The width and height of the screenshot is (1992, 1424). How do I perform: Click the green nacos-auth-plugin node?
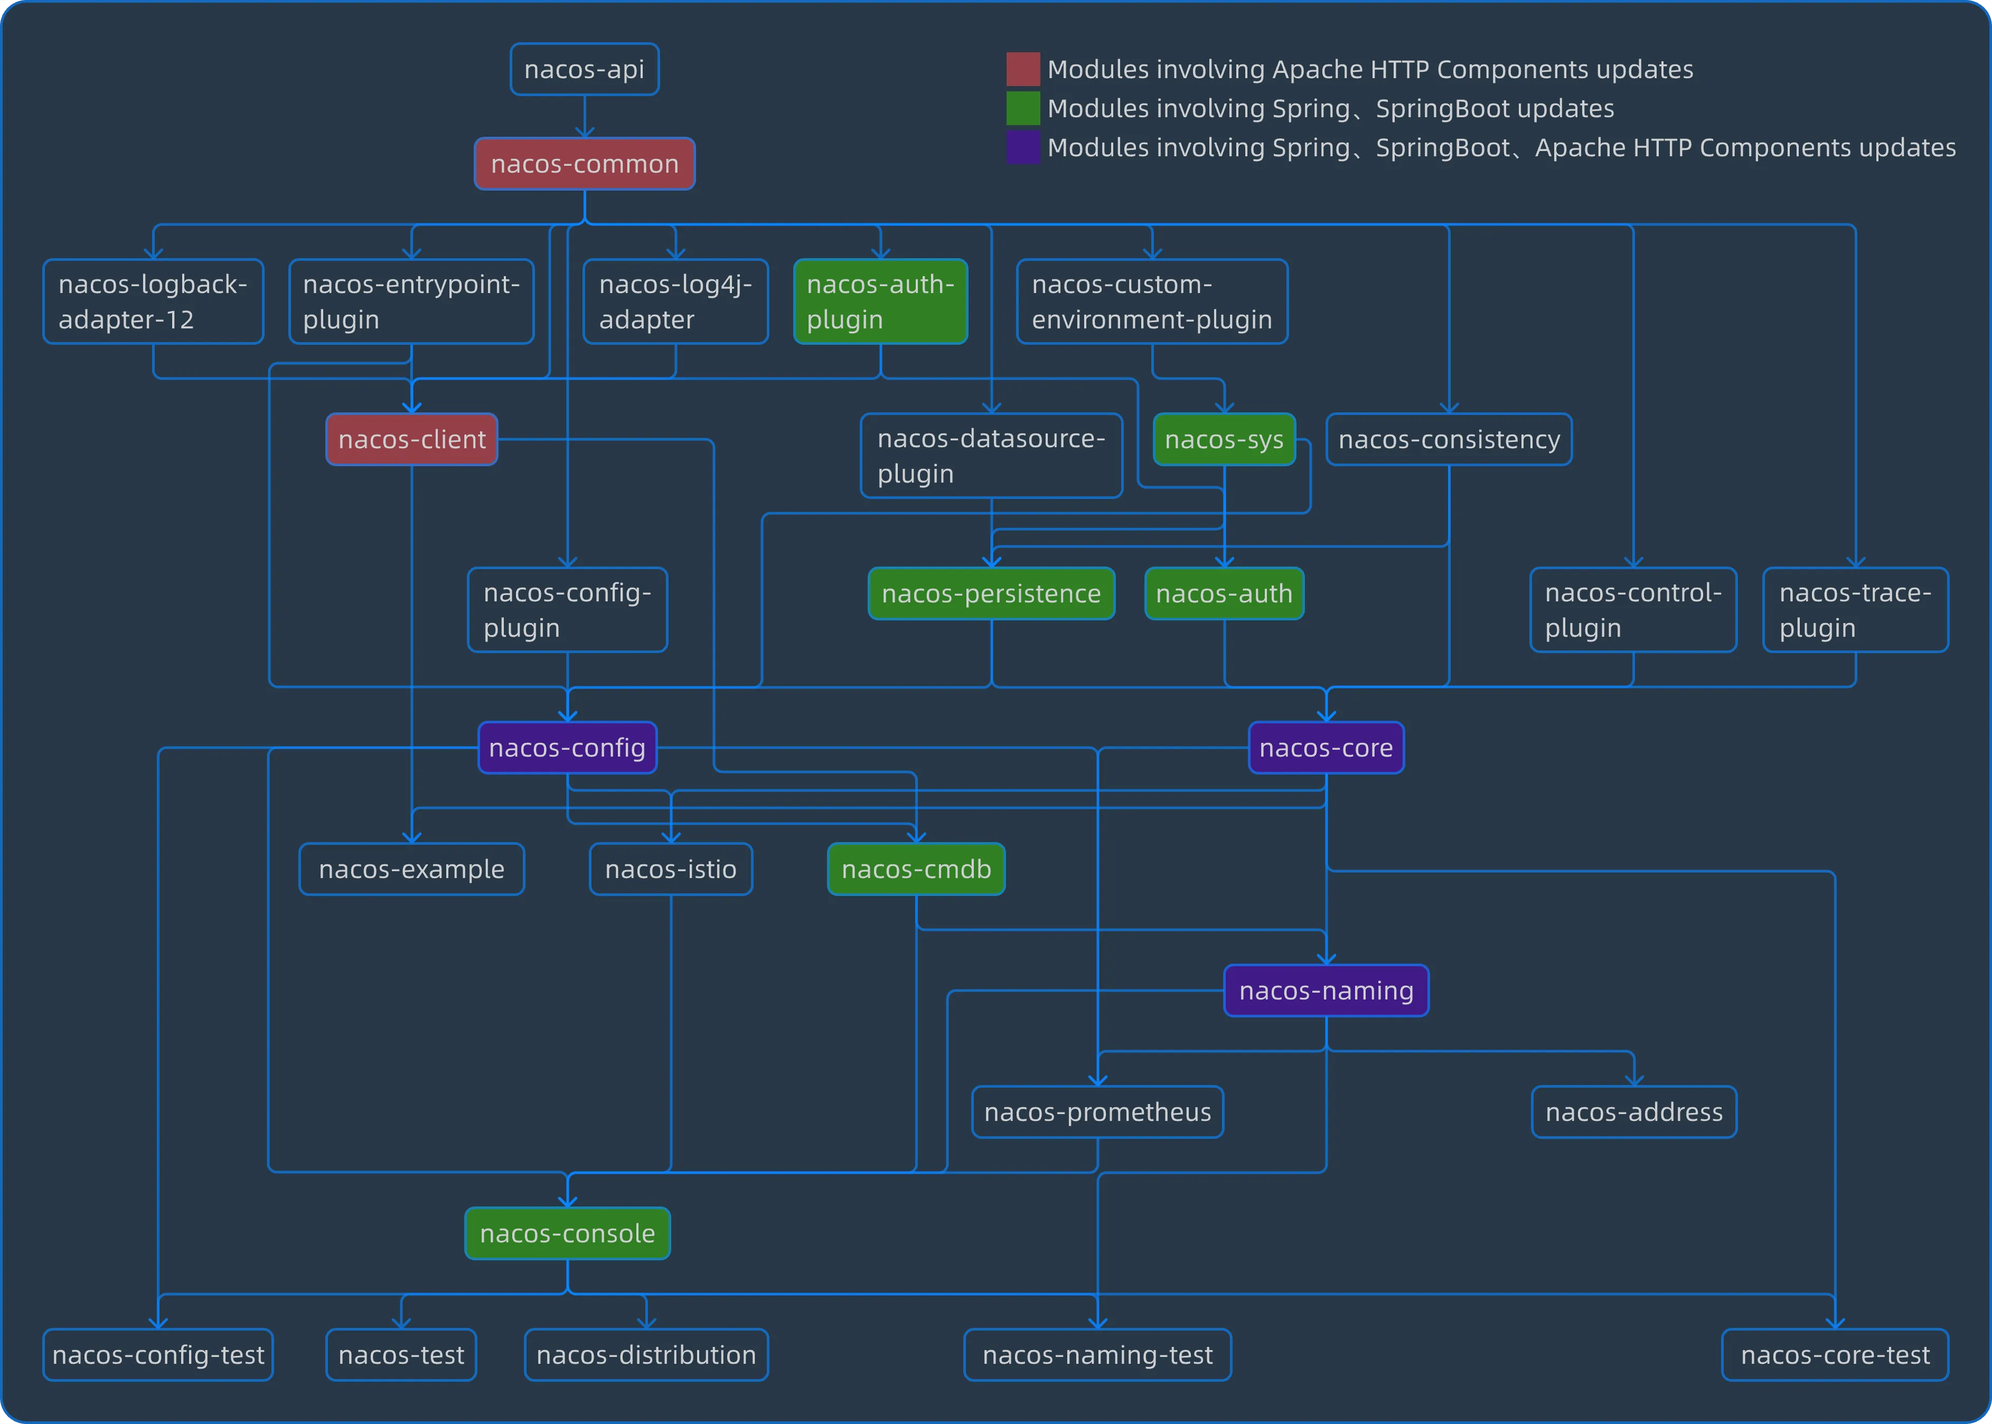(x=880, y=301)
